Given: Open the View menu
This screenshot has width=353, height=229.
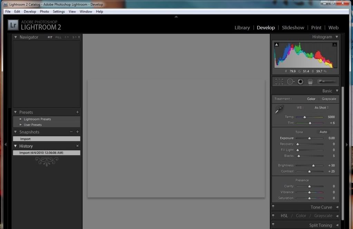Looking at the screenshot, I should point(72,11).
